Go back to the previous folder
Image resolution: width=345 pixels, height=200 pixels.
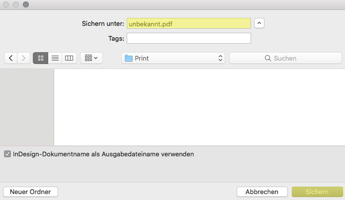pyautogui.click(x=10, y=58)
